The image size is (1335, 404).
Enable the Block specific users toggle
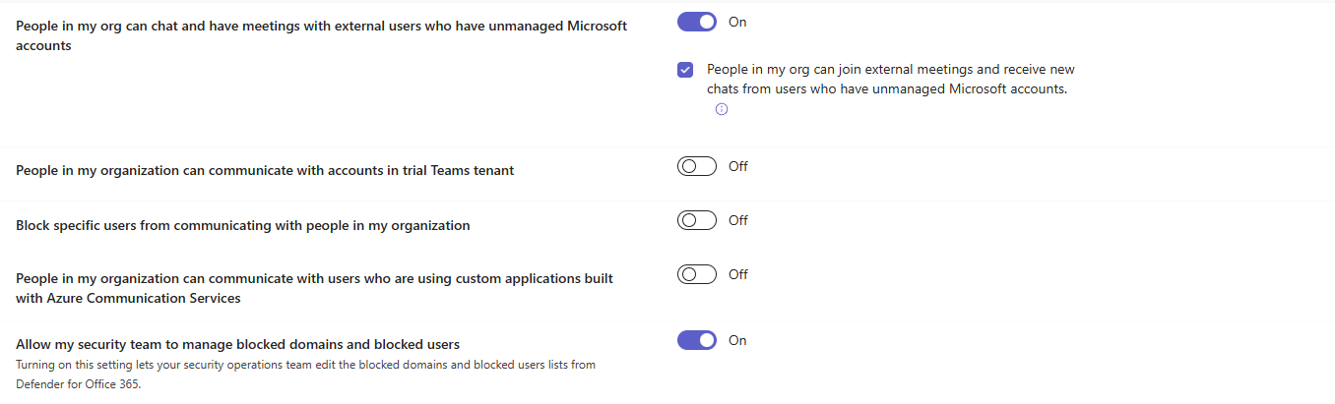pyautogui.click(x=696, y=221)
